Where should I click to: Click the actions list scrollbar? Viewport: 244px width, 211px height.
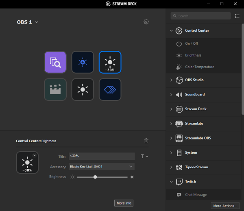(x=243, y=69)
